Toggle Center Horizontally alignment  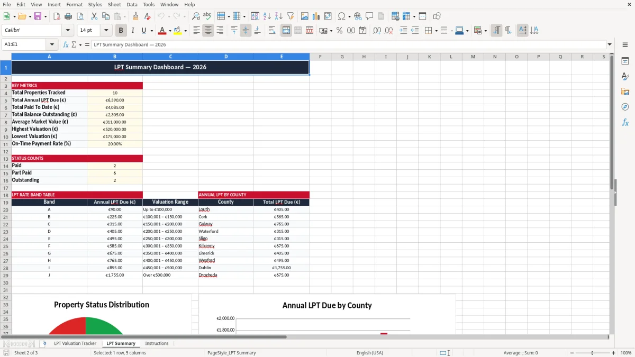tap(208, 31)
